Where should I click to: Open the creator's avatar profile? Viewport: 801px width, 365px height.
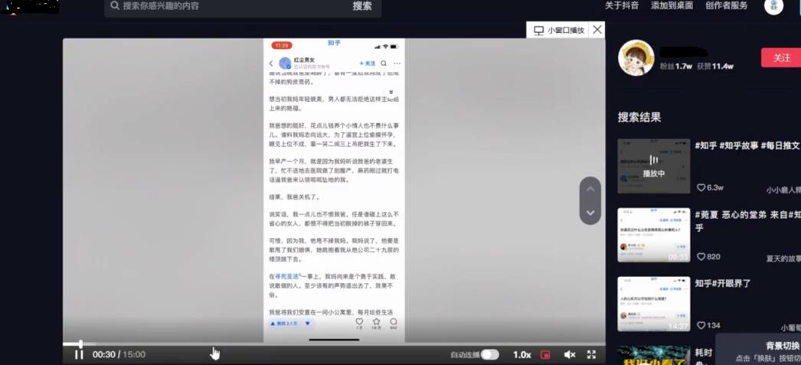(x=636, y=58)
